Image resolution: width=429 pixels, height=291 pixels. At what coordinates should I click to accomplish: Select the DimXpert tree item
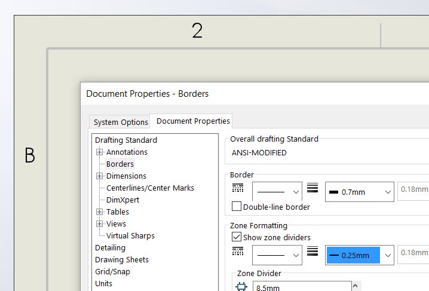coord(122,200)
